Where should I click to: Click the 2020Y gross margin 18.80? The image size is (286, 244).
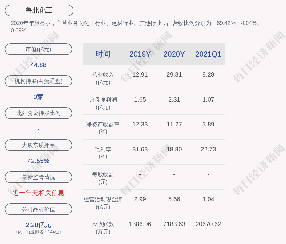[x=174, y=149]
